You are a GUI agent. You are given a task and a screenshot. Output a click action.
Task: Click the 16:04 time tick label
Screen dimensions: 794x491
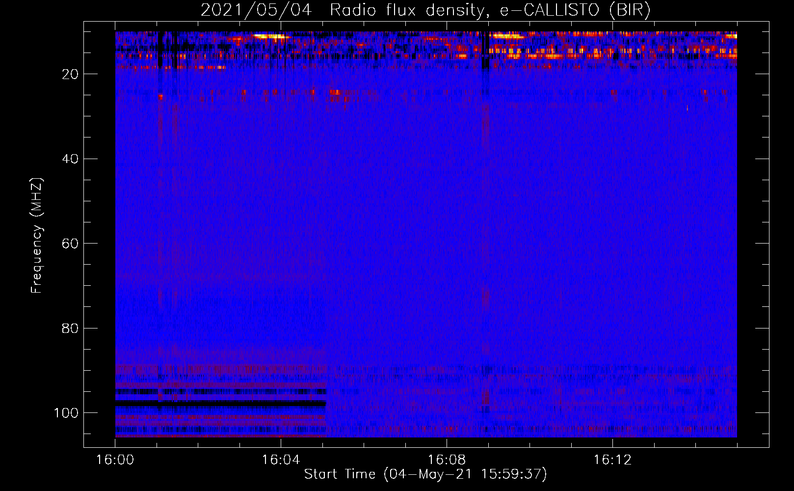281,460
